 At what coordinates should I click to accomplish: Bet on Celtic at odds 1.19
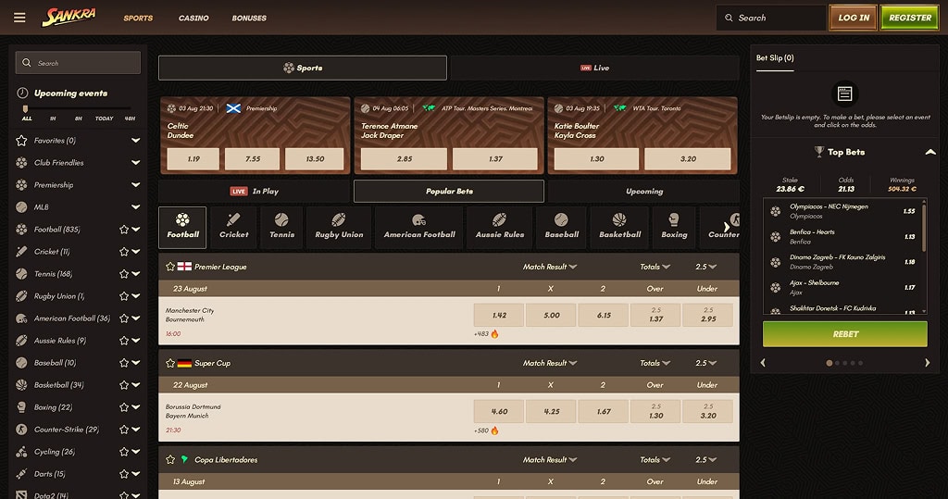point(193,159)
